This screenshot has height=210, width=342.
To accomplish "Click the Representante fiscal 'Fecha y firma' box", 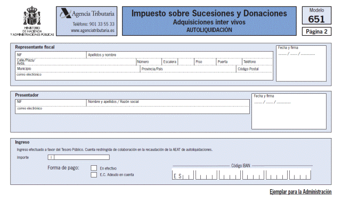I will (x=301, y=63).
